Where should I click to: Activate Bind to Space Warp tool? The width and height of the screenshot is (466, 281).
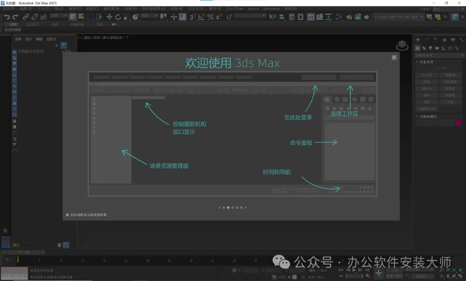pyautogui.click(x=44, y=17)
